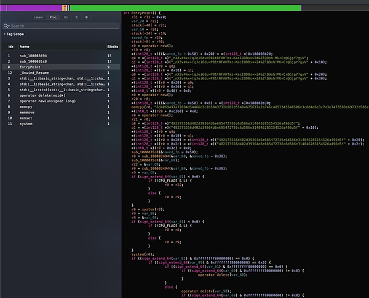369x298 pixels.
Task: Sort procedures by Idx column header
Action: (x=10, y=46)
